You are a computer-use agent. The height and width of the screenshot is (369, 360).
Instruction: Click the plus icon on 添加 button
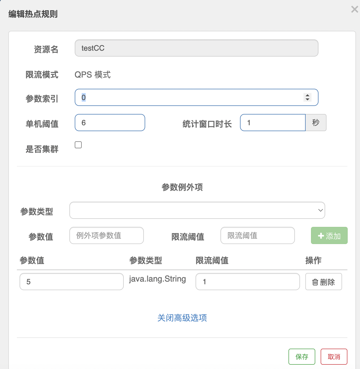(x=321, y=236)
